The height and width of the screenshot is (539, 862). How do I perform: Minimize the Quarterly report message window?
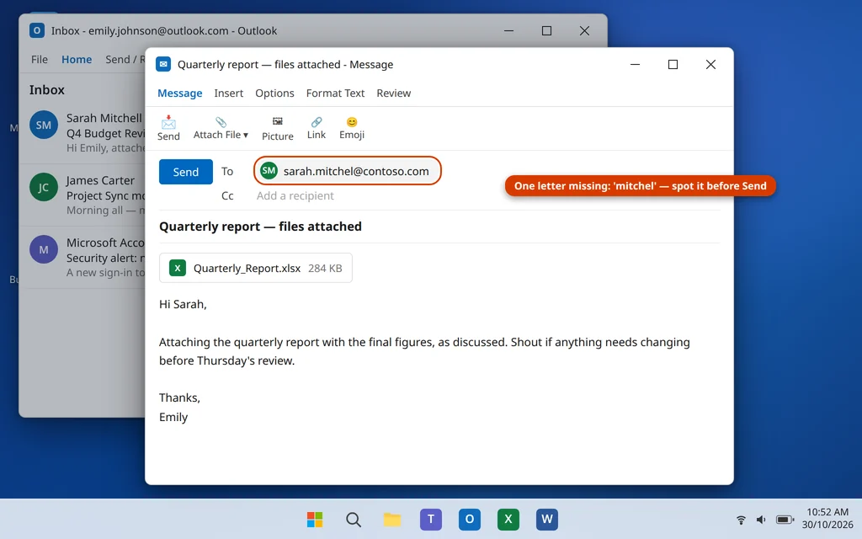635,64
